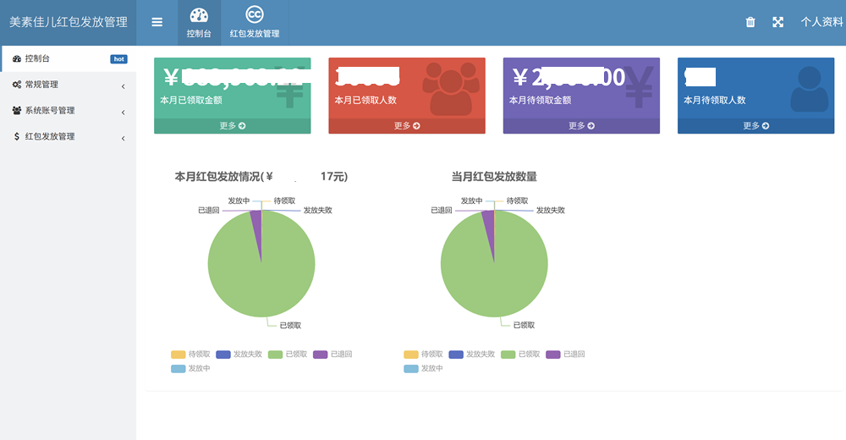
Task: Click the dashboard gauge icon in top tab
Action: tap(199, 15)
